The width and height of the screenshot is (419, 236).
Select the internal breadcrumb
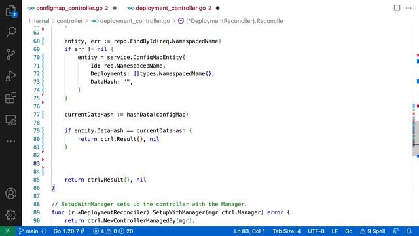(x=39, y=21)
